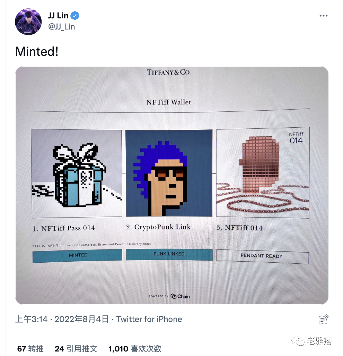The height and width of the screenshot is (356, 343).
Task: Open the @JJ_Lin handle link
Action: [x=61, y=27]
